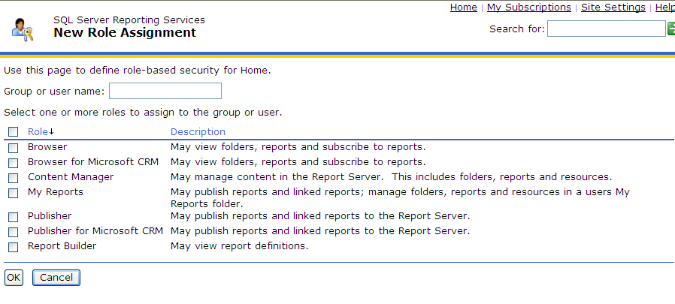Sort by the Role column header

38,132
